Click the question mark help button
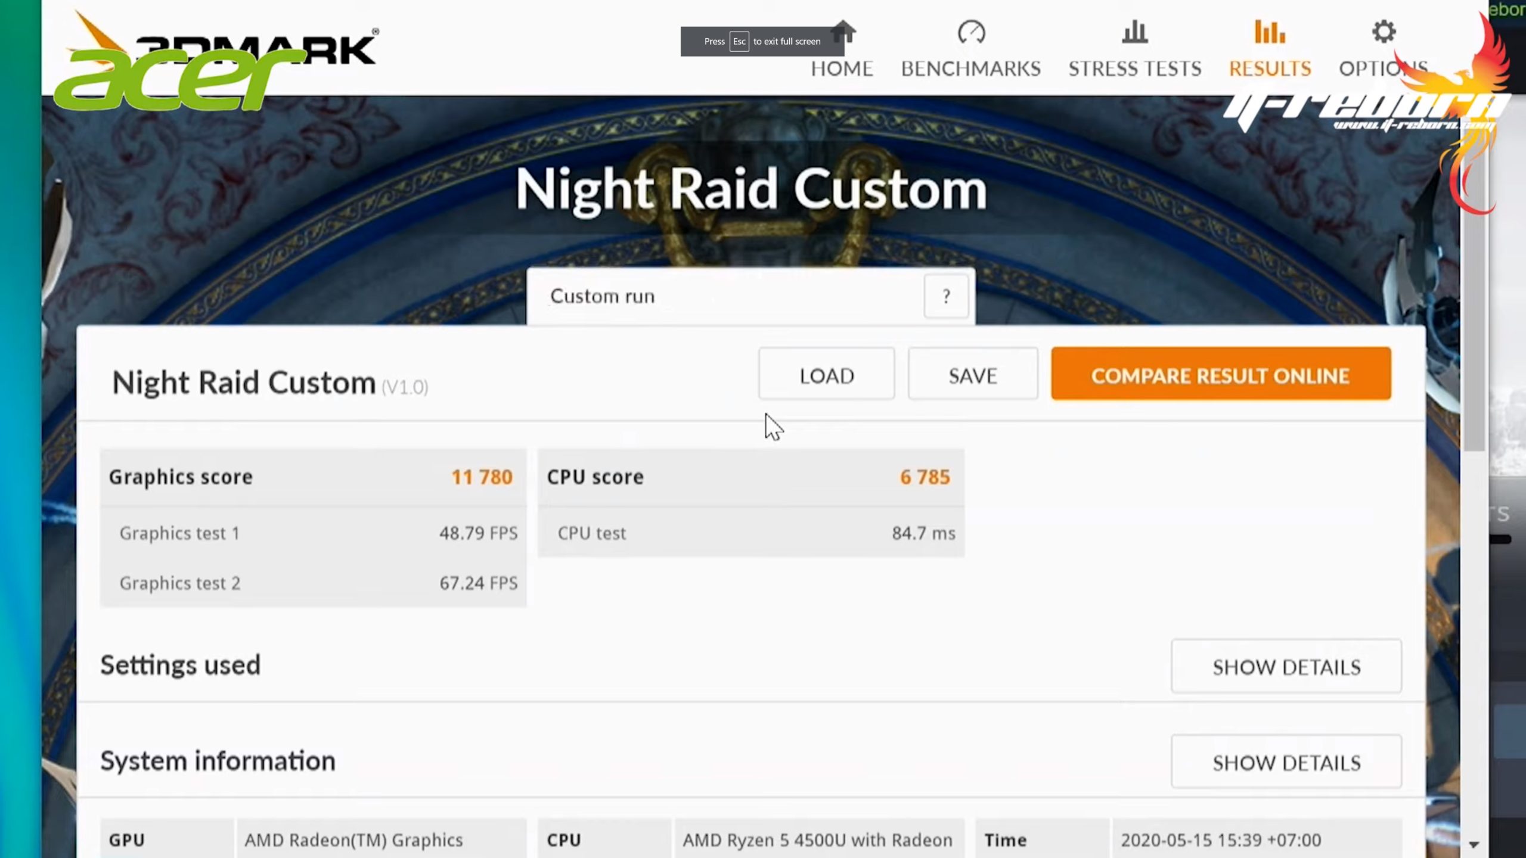The width and height of the screenshot is (1526, 858). click(x=946, y=296)
